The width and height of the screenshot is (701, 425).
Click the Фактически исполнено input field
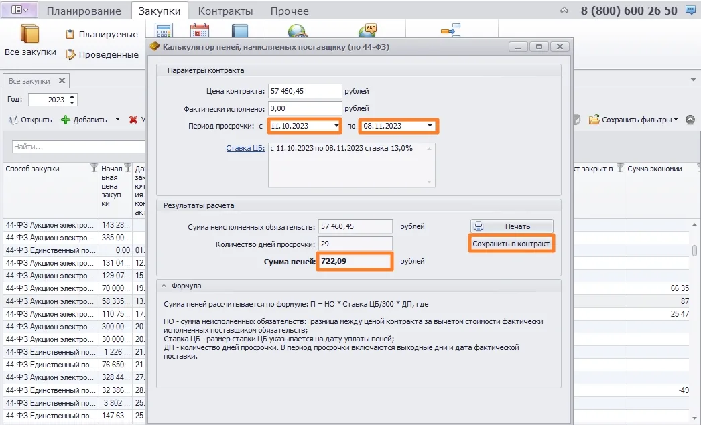click(x=305, y=108)
